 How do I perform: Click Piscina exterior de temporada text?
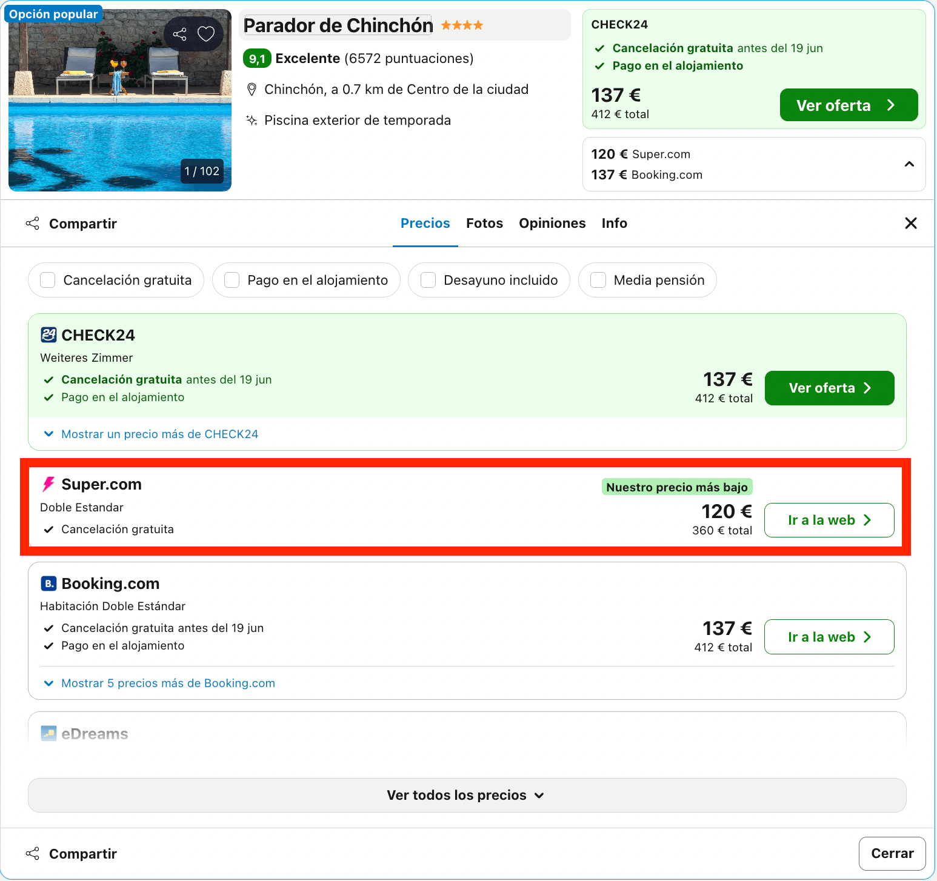358,120
